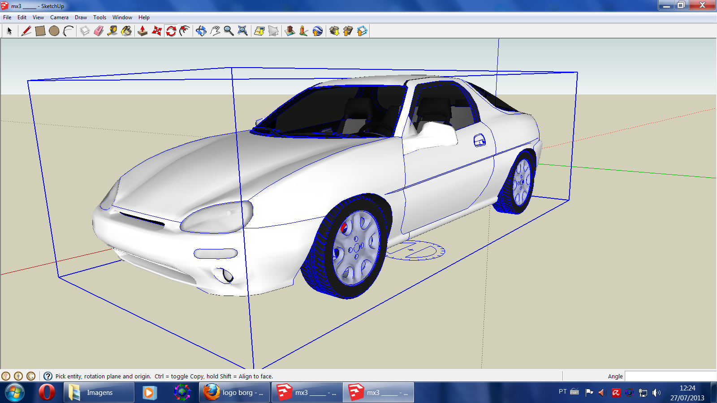The width and height of the screenshot is (717, 403).
Task: Switch to the Move tool
Action: point(157,31)
